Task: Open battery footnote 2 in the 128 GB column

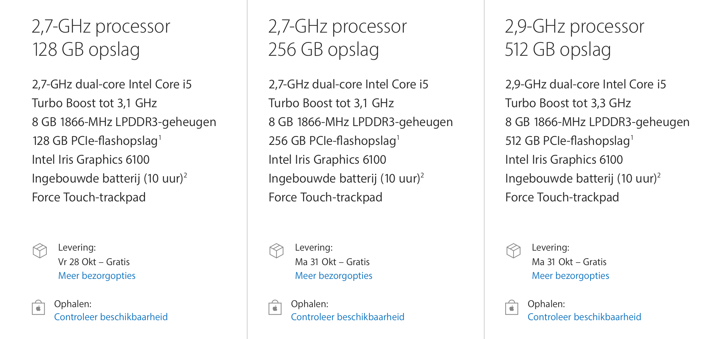Action: [185, 175]
